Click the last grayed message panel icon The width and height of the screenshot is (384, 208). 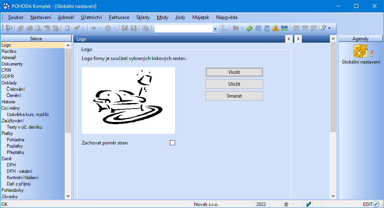(313, 28)
